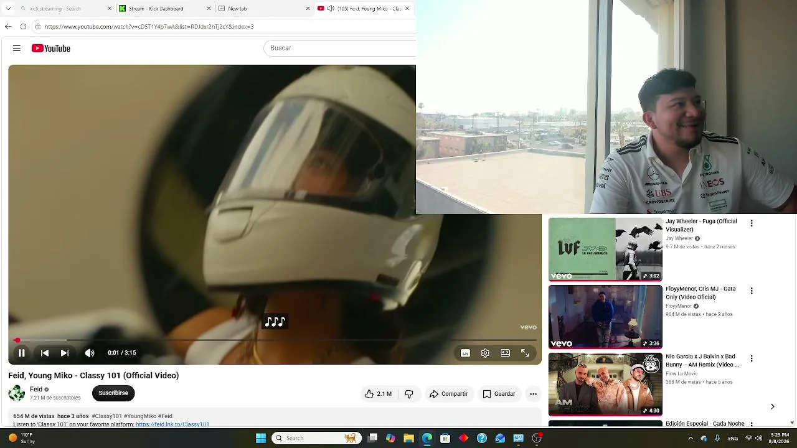The image size is (797, 448).
Task: Open File Explorer from the taskbar
Action: [408, 438]
